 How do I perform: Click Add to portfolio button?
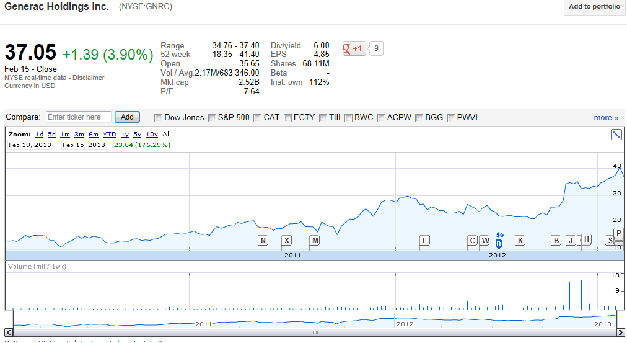(594, 7)
